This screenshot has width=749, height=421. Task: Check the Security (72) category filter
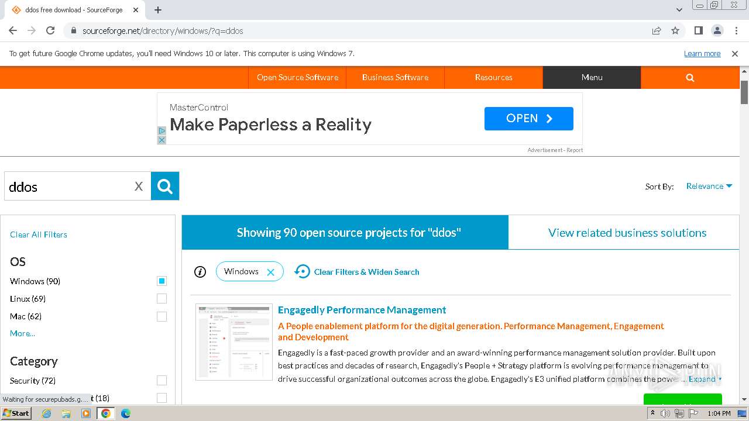(x=162, y=381)
